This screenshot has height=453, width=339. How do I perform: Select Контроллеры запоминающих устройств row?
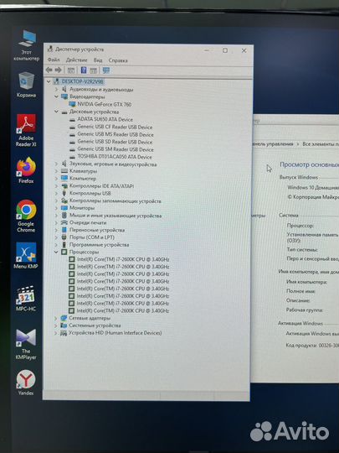tap(115, 200)
